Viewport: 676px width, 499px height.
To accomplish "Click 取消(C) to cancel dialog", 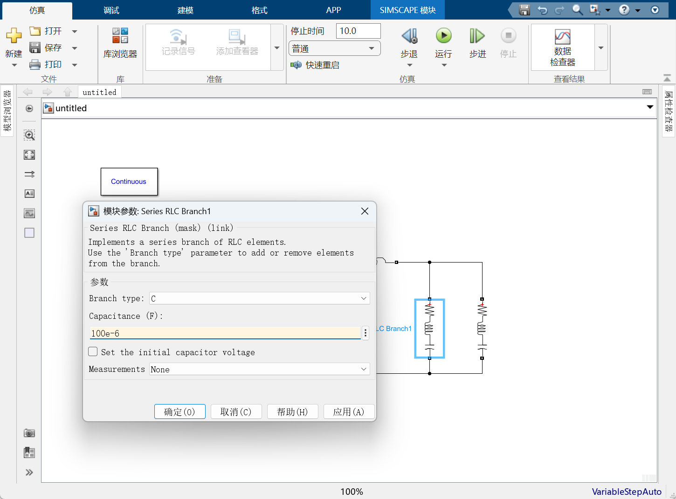I will [236, 411].
